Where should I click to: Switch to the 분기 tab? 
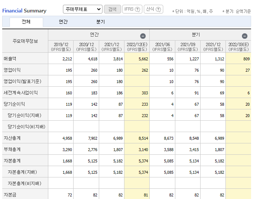100,22
